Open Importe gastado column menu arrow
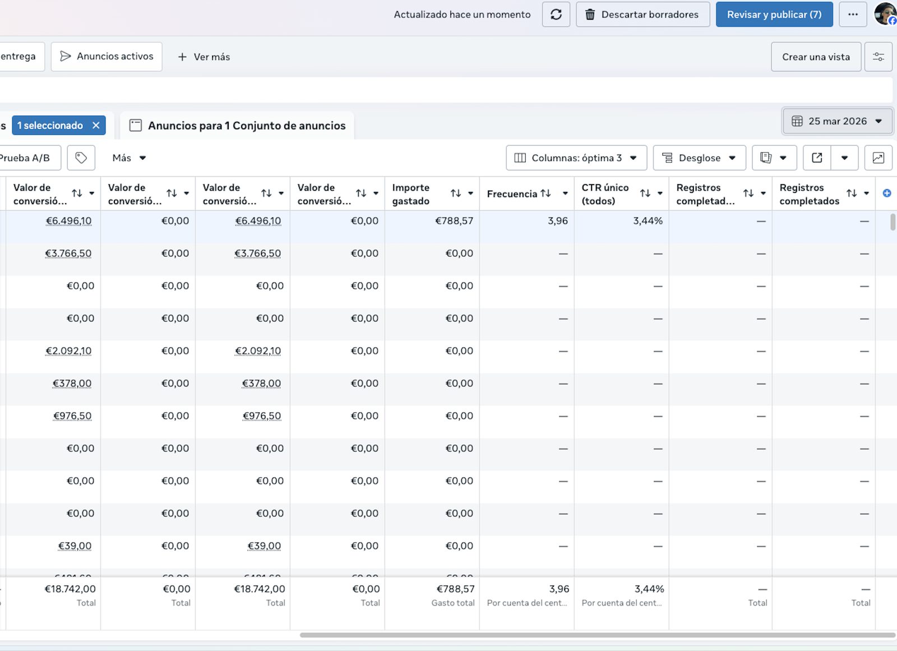Screen dimensions: 897x651 [x=470, y=193]
